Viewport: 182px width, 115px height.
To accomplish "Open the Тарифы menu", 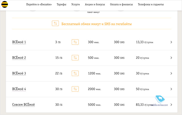I will click(x=61, y=5).
